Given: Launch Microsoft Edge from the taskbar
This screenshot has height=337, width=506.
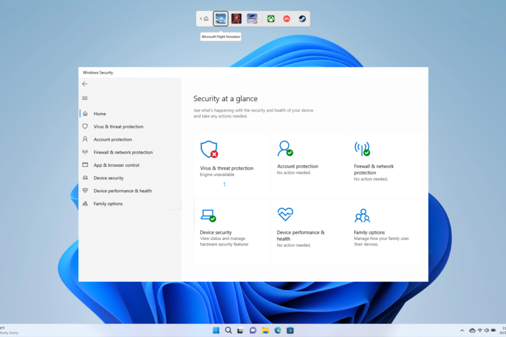Looking at the screenshot, I should pos(278,330).
